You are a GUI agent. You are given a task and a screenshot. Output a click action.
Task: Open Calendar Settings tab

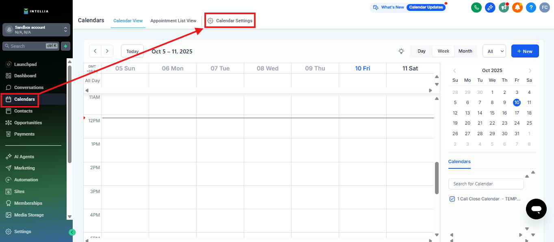pyautogui.click(x=230, y=21)
